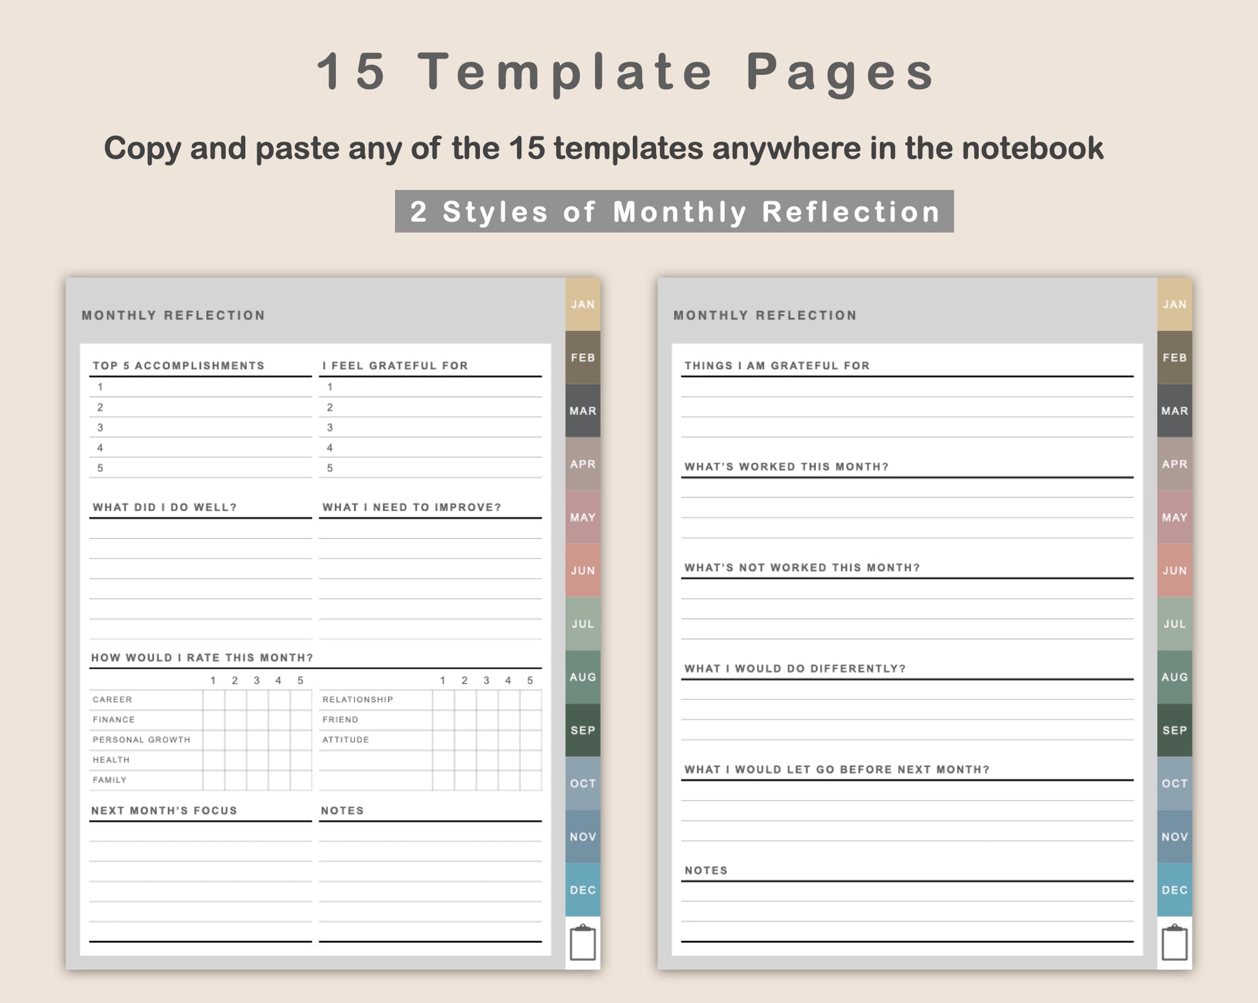Open the JUL tab on the left page
Image resolution: width=1258 pixels, height=1003 pixels.
pyautogui.click(x=582, y=623)
